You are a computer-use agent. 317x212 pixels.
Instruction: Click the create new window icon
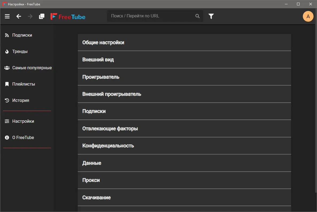click(42, 16)
